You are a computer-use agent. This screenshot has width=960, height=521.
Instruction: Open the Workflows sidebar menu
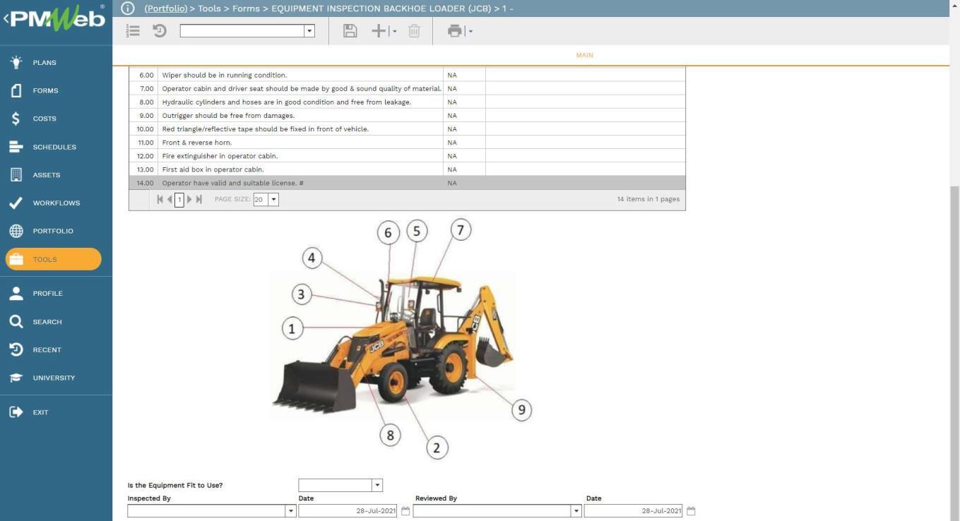56,203
